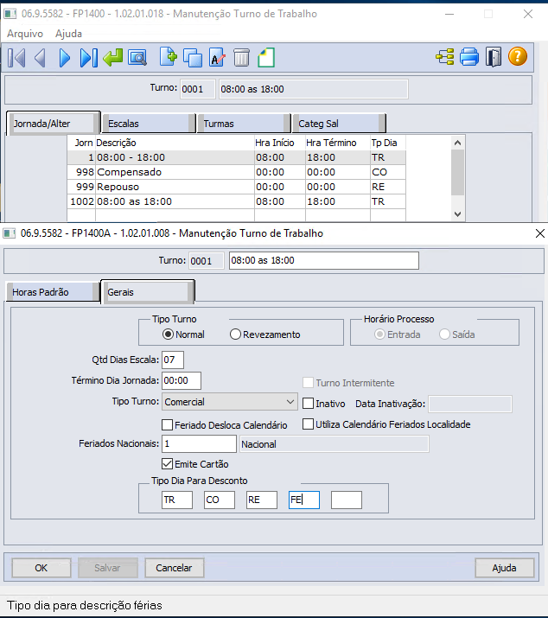Viewport: 548px width, 618px height.
Task: Click the trash delete icon
Action: (241, 58)
